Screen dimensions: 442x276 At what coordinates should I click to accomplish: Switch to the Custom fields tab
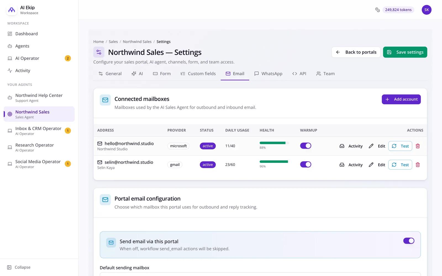[x=198, y=74]
